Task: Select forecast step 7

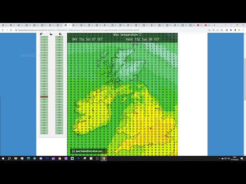Action: click(44, 53)
